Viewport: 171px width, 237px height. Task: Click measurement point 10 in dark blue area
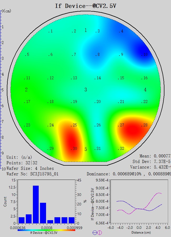[145, 55]
